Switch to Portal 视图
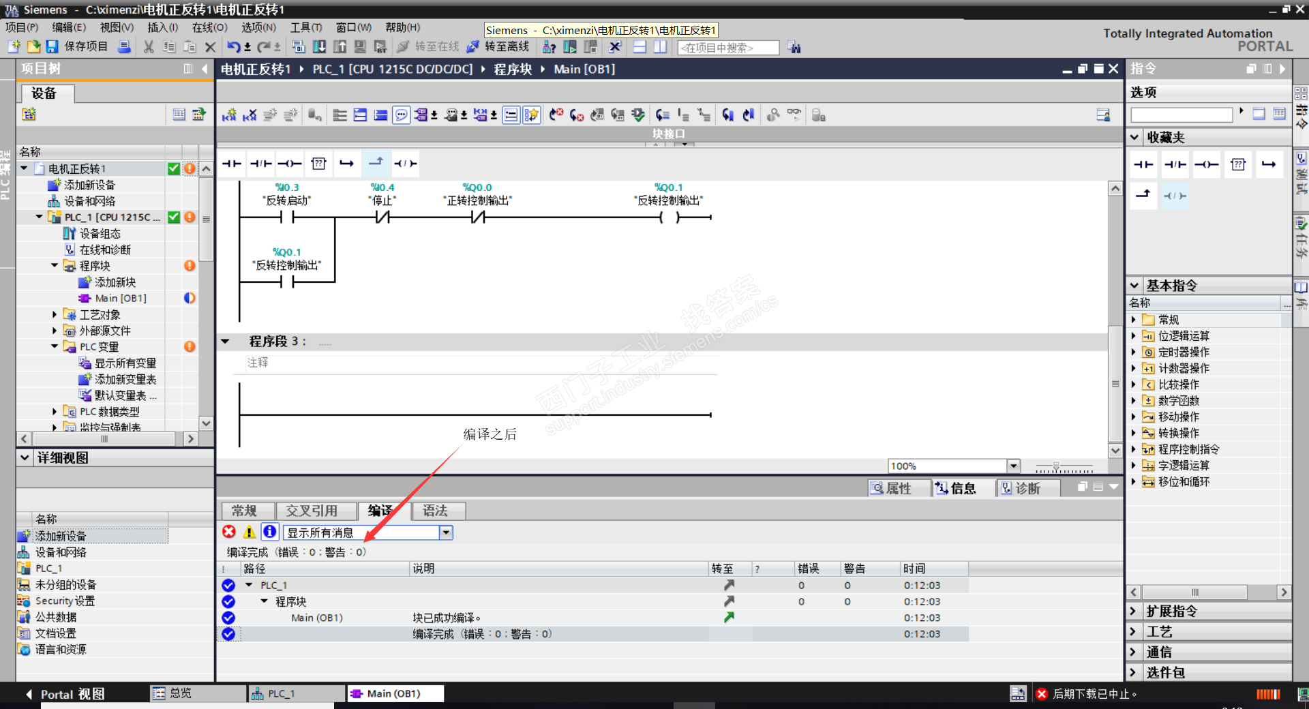This screenshot has width=1309, height=709. click(x=65, y=694)
